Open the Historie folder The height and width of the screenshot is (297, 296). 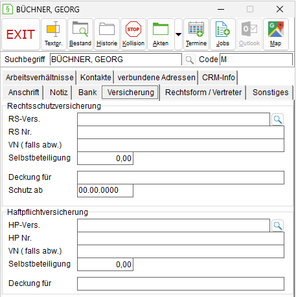coord(107,34)
